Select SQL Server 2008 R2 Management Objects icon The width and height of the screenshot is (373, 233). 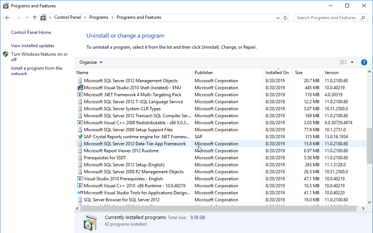point(80,172)
